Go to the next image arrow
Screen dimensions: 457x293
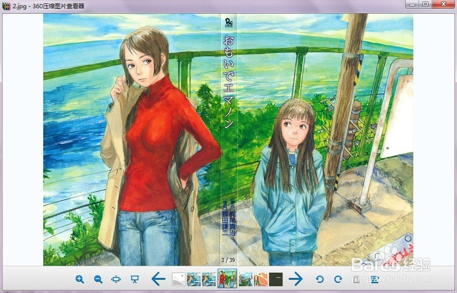296,279
